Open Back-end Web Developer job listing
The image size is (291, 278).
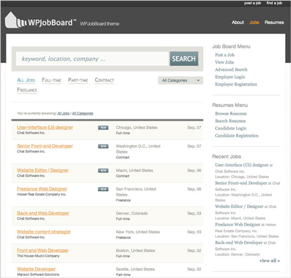coord(43,213)
